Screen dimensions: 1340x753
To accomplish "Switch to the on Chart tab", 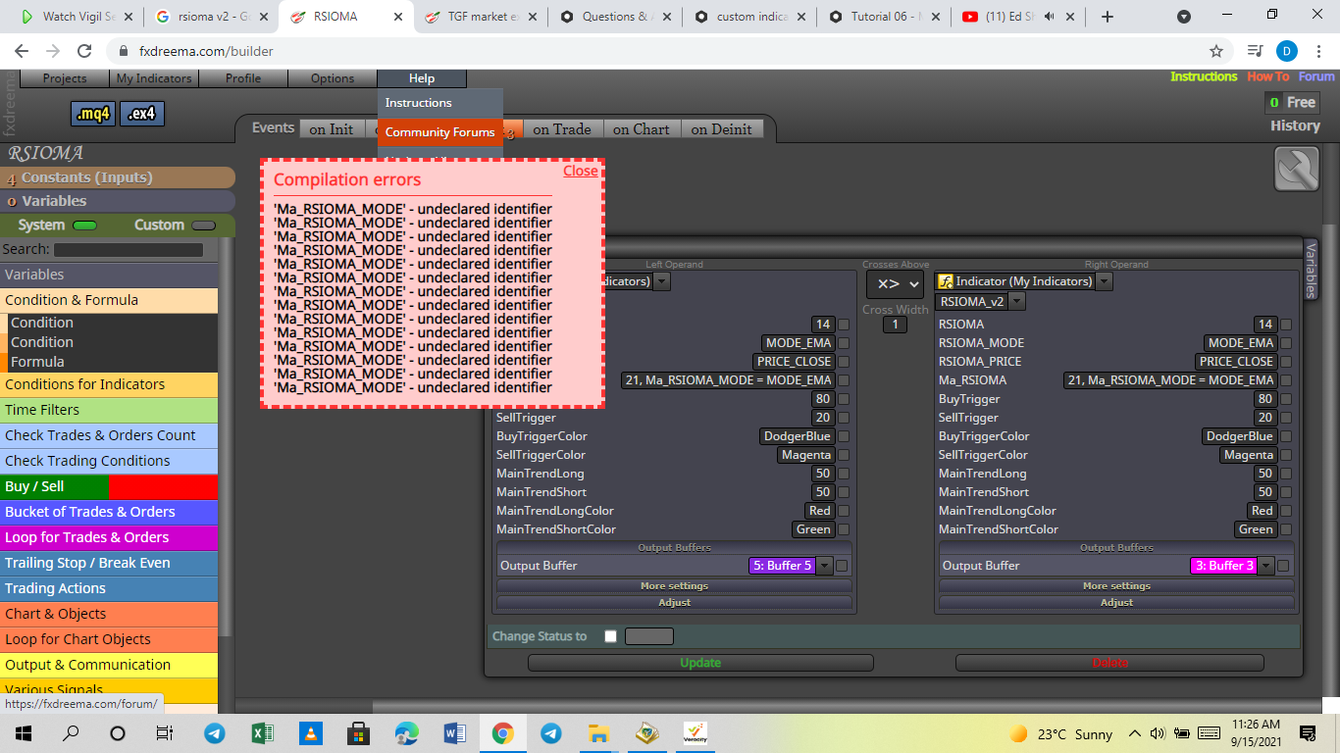I will click(x=642, y=128).
